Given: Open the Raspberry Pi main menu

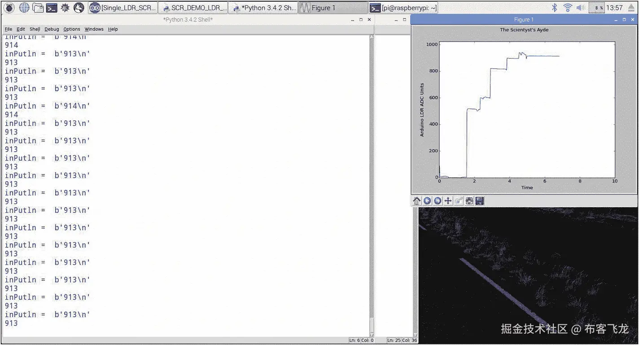Looking at the screenshot, I should click(x=9, y=8).
